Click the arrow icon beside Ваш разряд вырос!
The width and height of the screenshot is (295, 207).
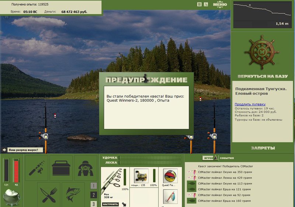pyautogui.click(x=4, y=150)
